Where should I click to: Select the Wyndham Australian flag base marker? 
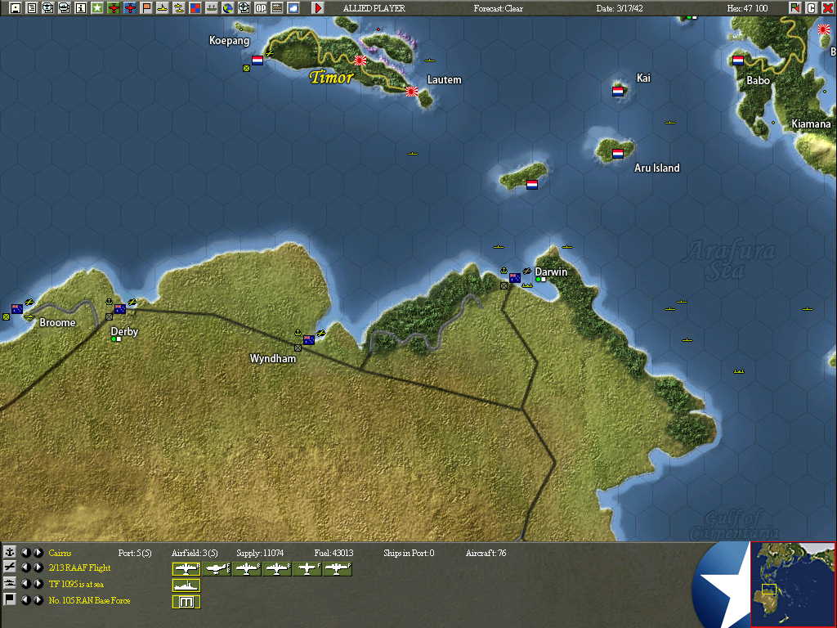[308, 339]
